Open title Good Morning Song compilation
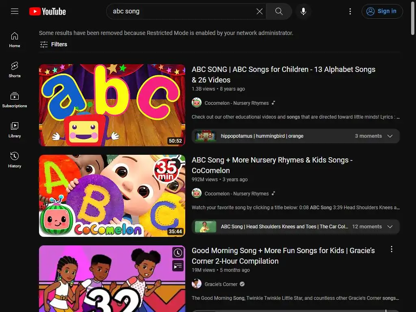Viewport: 416px width, 312px height. (x=283, y=256)
